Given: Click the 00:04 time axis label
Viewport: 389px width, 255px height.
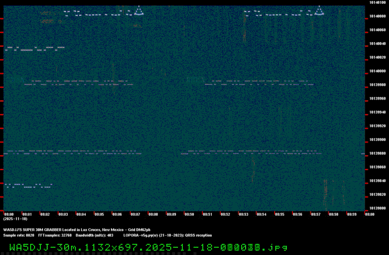Looking at the screenshot, I should [x=81, y=214].
